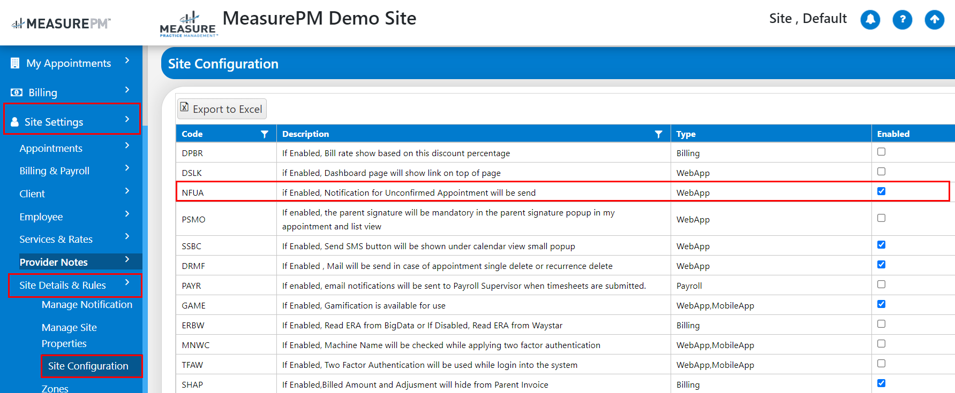The image size is (955, 393).
Task: Select Site Details & Rules item
Action: point(63,285)
